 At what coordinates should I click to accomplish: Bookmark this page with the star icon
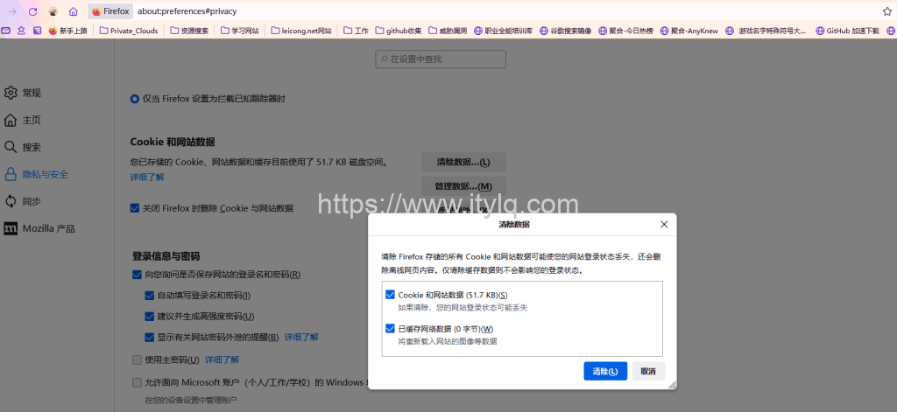tap(886, 11)
